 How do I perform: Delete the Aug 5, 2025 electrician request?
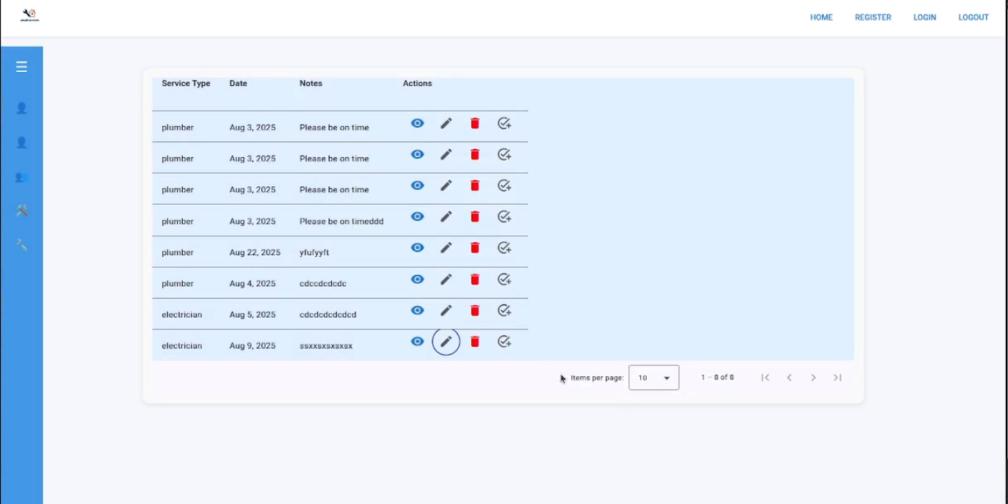tap(475, 310)
